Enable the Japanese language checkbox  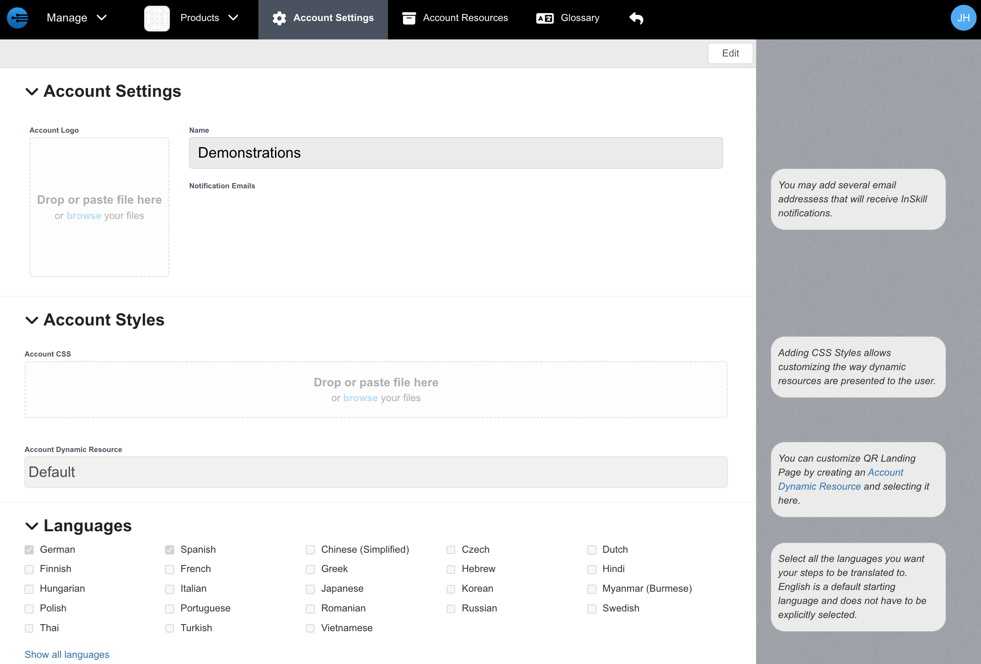point(311,589)
